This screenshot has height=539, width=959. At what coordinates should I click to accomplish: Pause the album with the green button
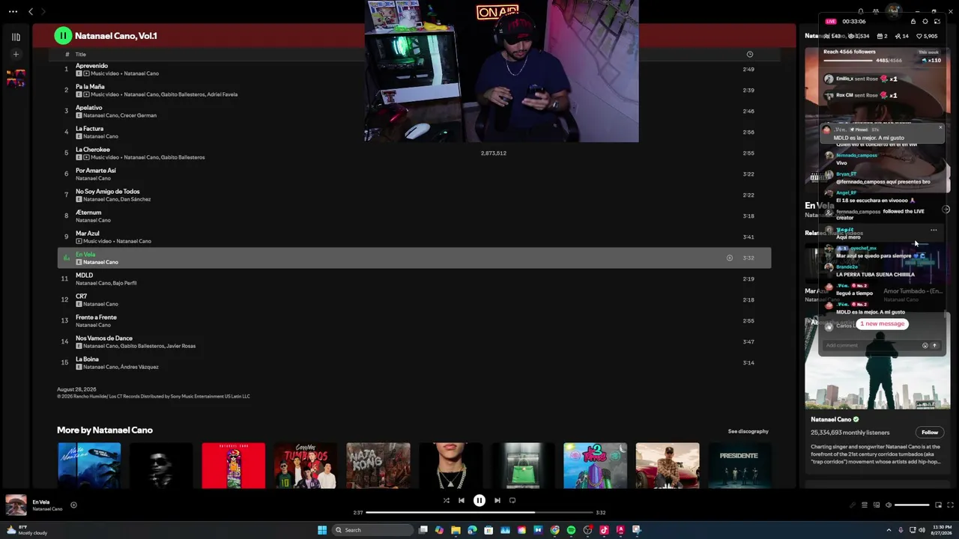pos(63,35)
